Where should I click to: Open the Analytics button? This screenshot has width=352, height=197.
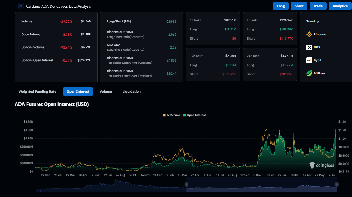click(x=340, y=6)
